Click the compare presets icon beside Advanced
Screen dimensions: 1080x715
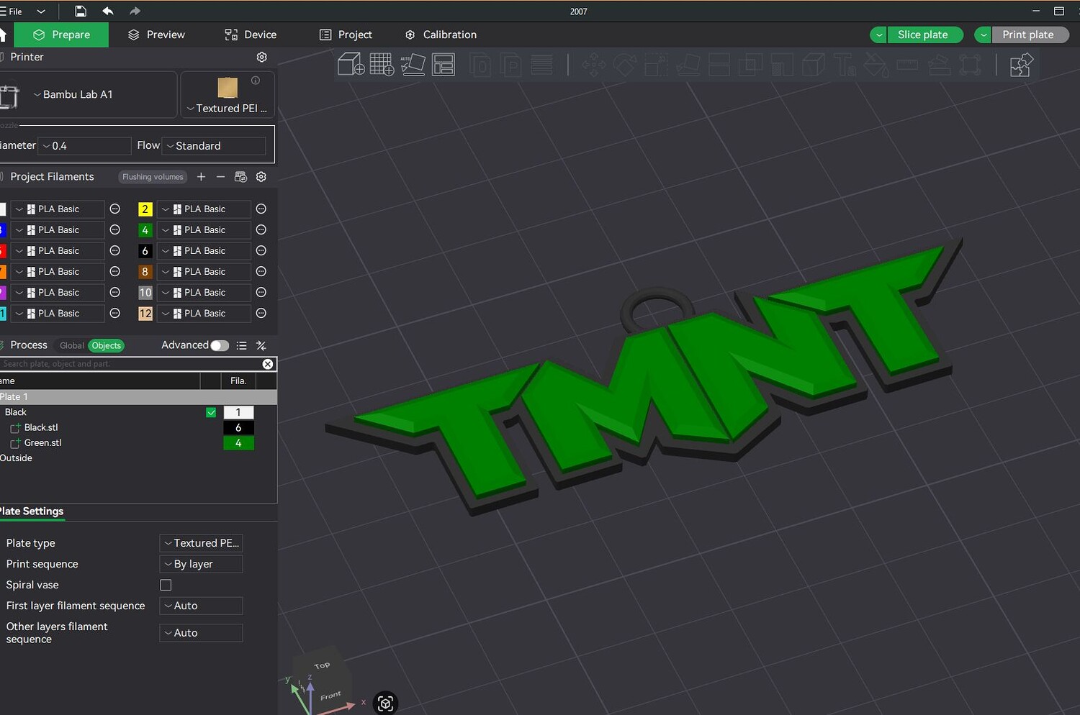click(261, 346)
